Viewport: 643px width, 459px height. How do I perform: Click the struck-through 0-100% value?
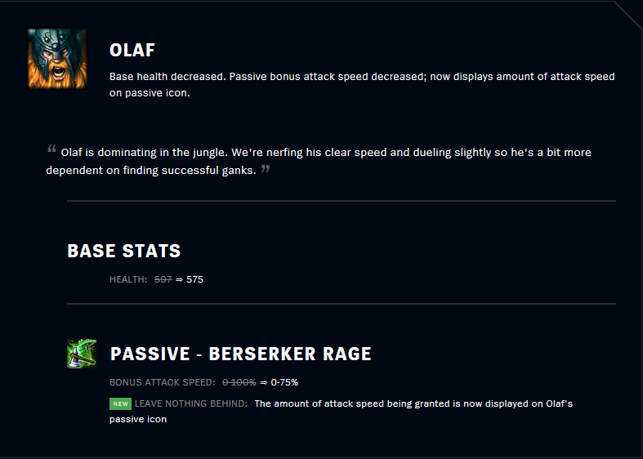click(239, 382)
